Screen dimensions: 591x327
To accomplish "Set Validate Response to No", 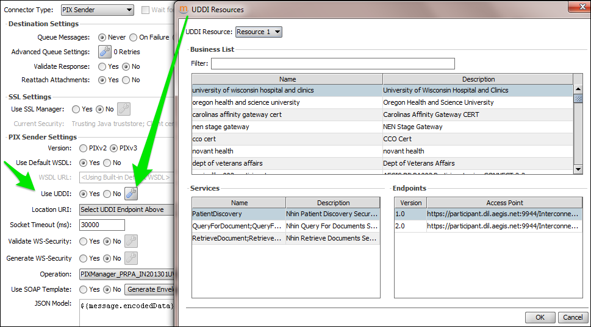I will [x=126, y=66].
